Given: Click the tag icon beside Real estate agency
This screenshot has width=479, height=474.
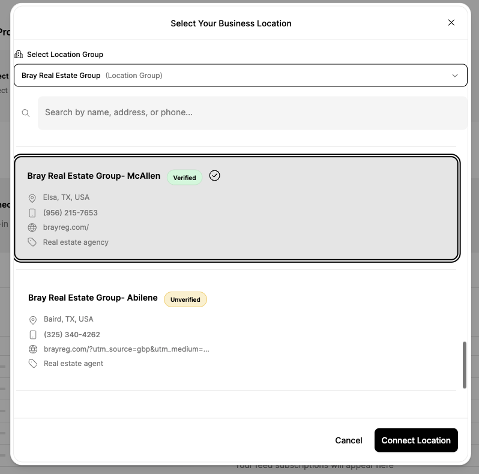Looking at the screenshot, I should tap(32, 242).
